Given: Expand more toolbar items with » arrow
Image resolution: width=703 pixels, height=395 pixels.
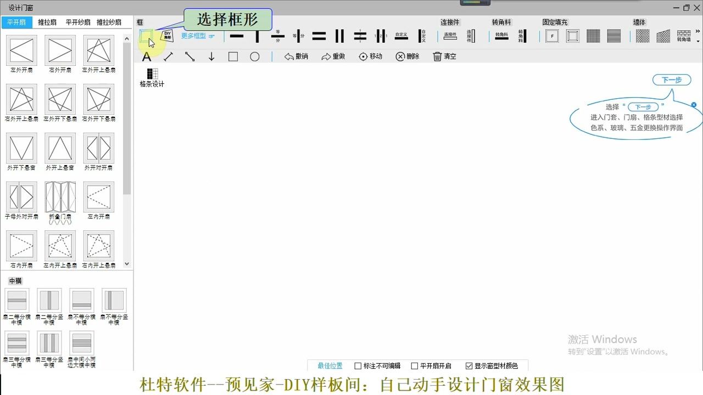Looking at the screenshot, I should [x=698, y=31].
